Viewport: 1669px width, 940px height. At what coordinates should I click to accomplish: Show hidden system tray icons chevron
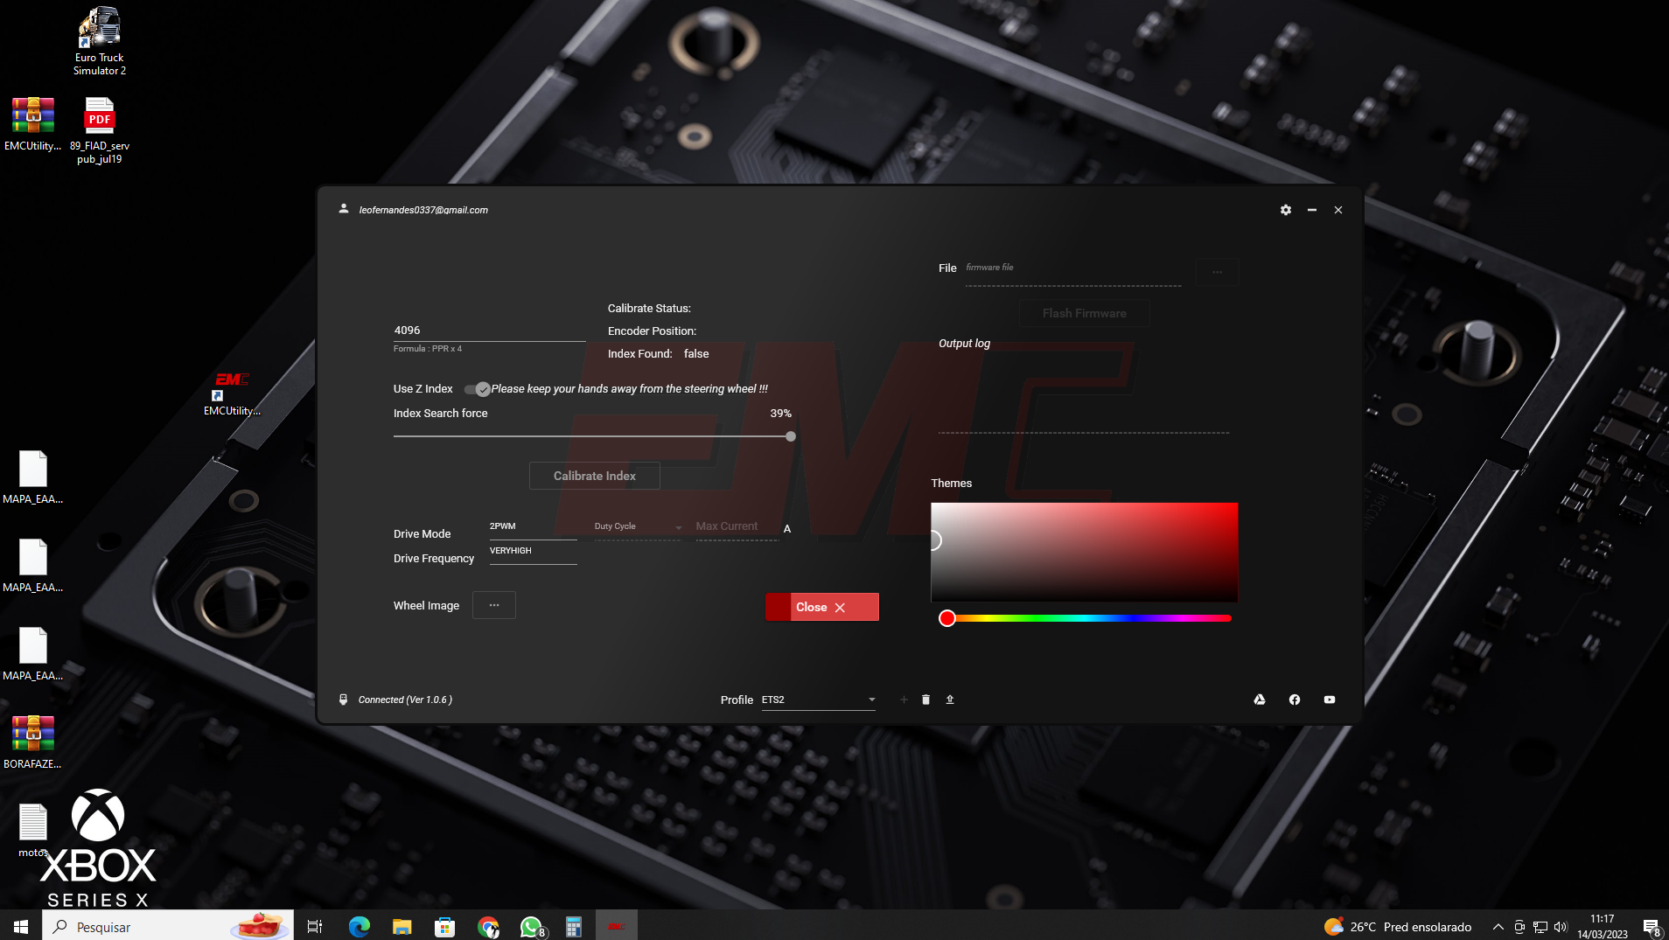(1498, 927)
